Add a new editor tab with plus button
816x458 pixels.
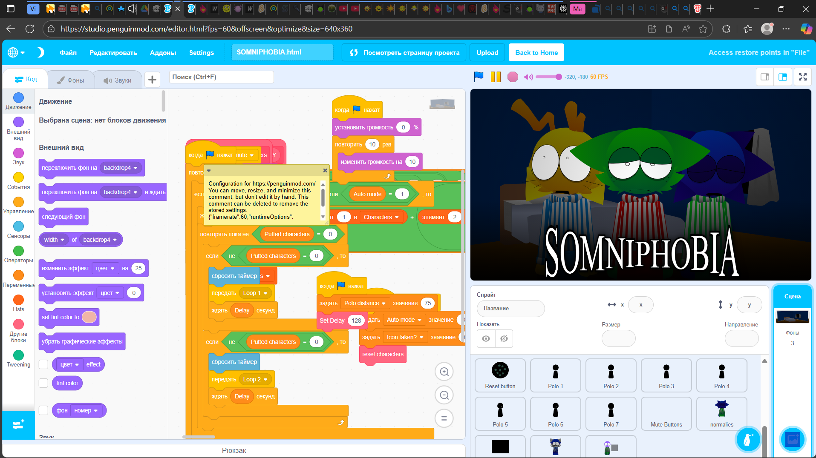(152, 80)
